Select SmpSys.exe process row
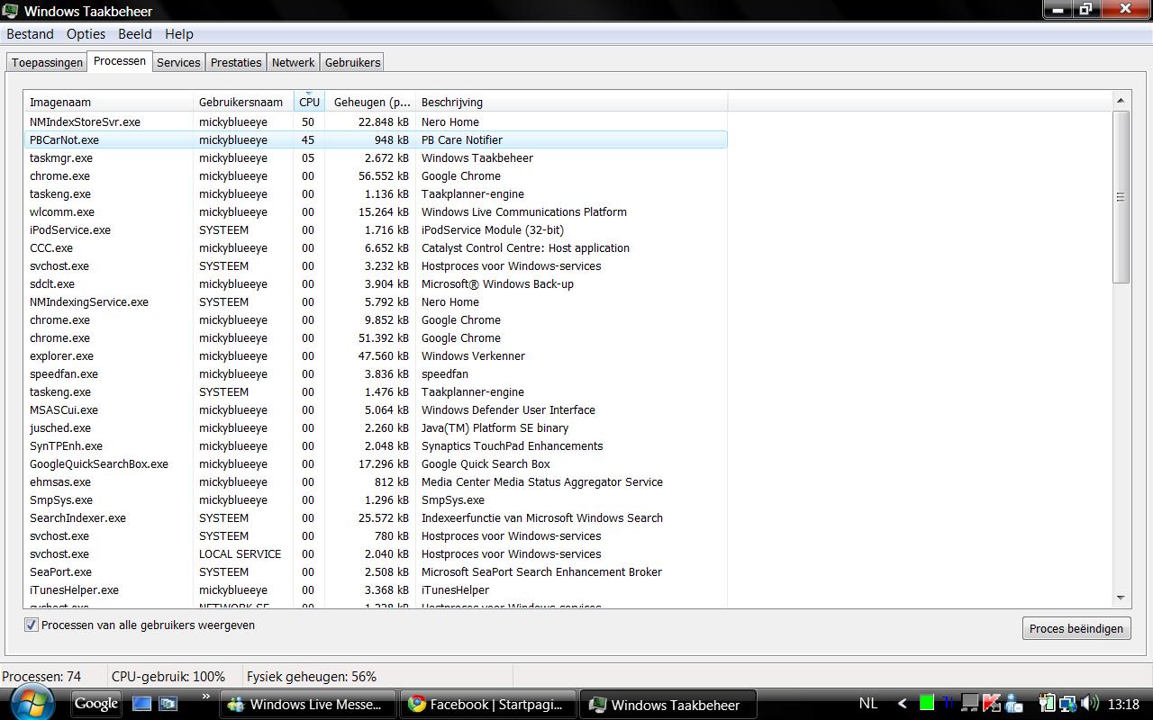Screen dimensions: 1153x720 click(x=376, y=499)
